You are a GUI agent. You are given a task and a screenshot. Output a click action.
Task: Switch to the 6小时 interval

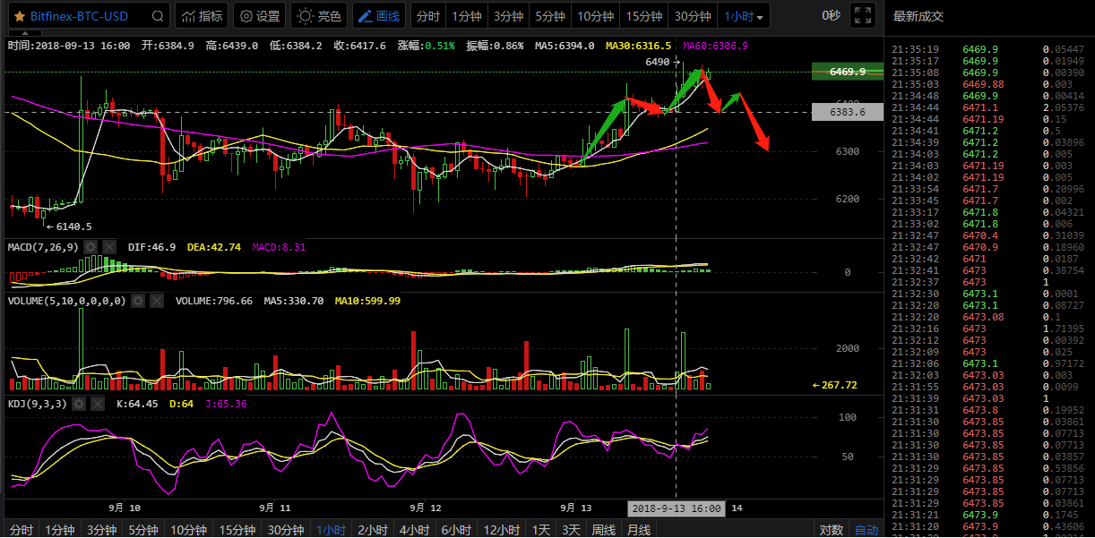click(x=456, y=530)
